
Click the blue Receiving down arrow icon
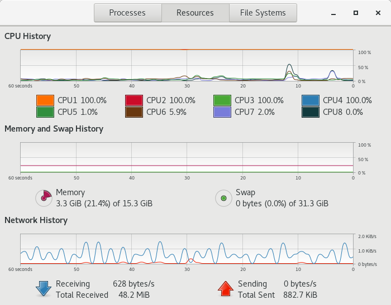coord(44,289)
